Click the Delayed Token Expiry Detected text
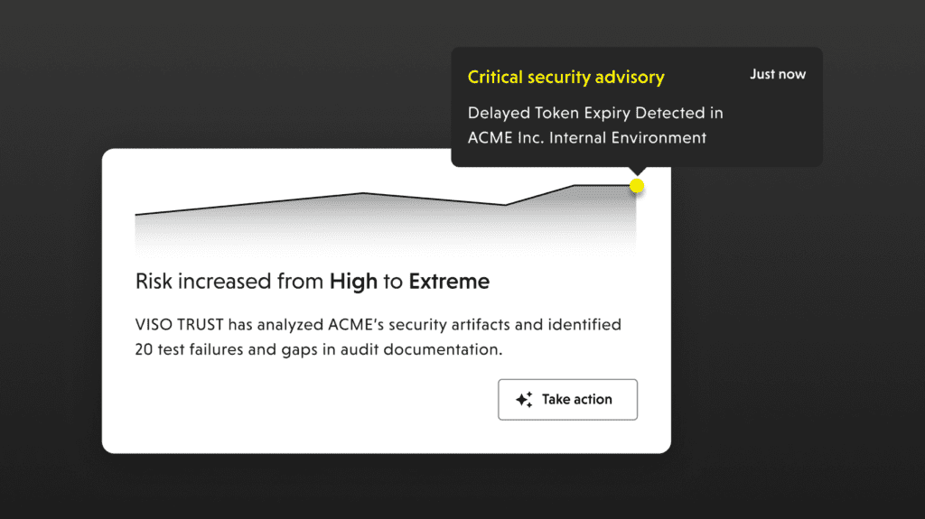 pos(594,114)
